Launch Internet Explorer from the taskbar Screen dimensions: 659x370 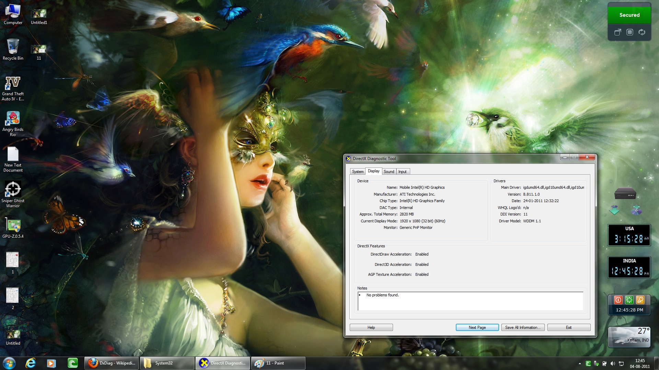click(31, 363)
